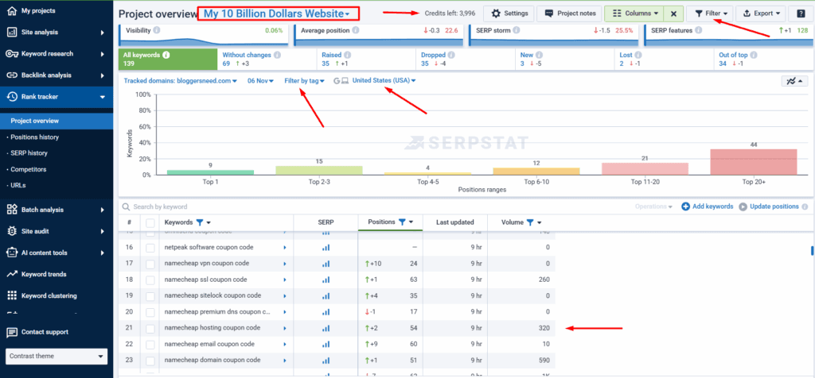Click the Keyword trends arrow icon
This screenshot has height=378, width=815.
pos(11,274)
